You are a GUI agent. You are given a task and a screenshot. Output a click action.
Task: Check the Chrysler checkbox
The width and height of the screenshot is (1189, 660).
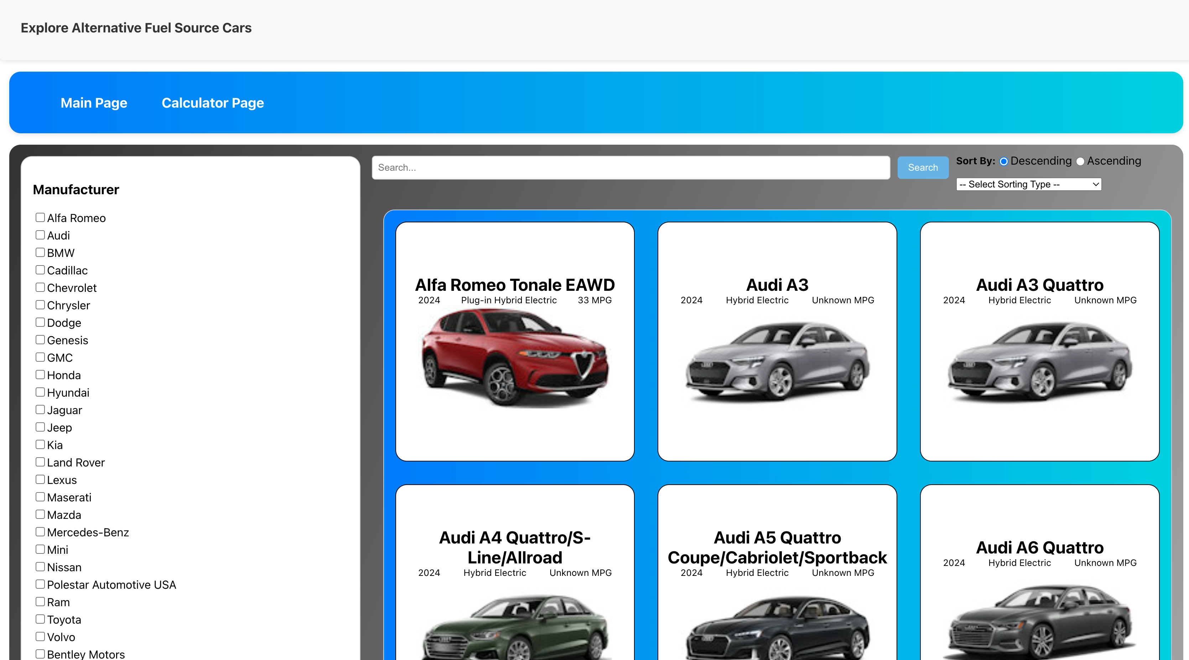click(40, 305)
